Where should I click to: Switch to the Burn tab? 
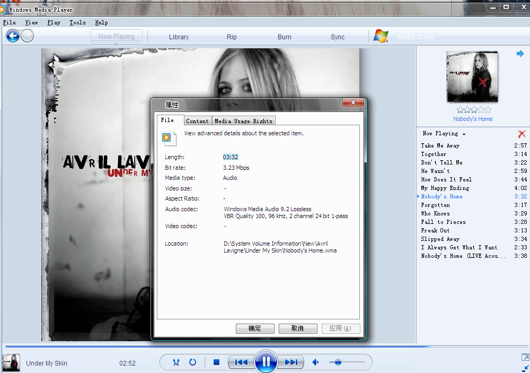click(284, 37)
